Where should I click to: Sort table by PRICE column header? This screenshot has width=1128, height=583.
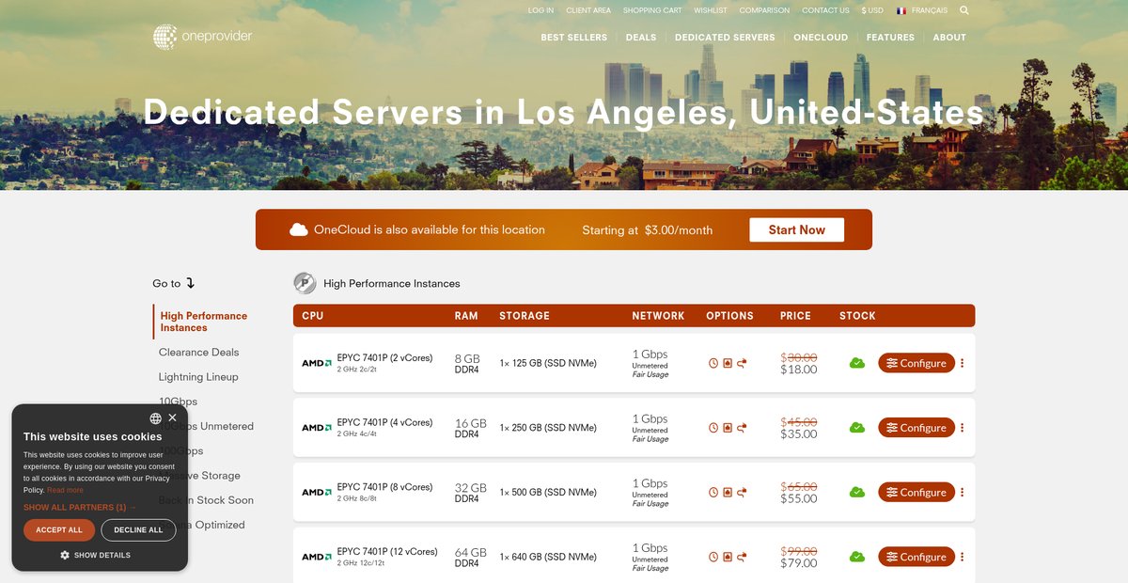(795, 316)
